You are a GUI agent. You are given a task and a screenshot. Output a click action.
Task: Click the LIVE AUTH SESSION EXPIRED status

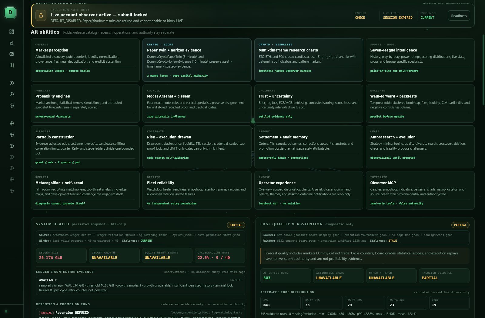pyautogui.click(x=398, y=15)
